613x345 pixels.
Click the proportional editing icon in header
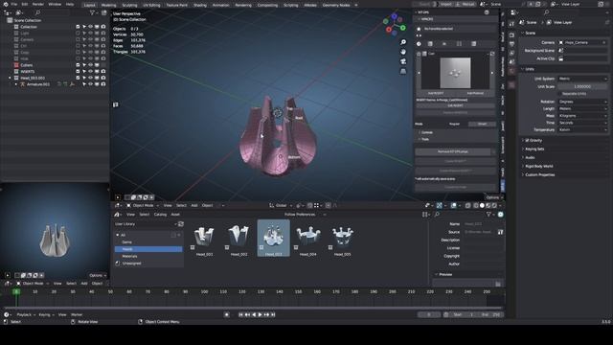[x=328, y=205]
